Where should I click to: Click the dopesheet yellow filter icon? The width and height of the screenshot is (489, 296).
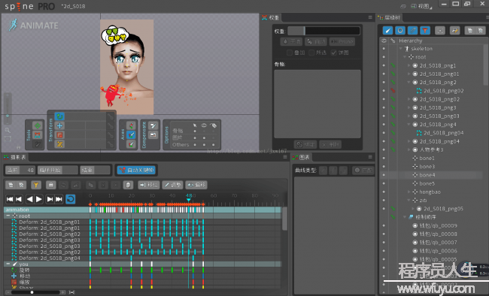click(x=36, y=185)
